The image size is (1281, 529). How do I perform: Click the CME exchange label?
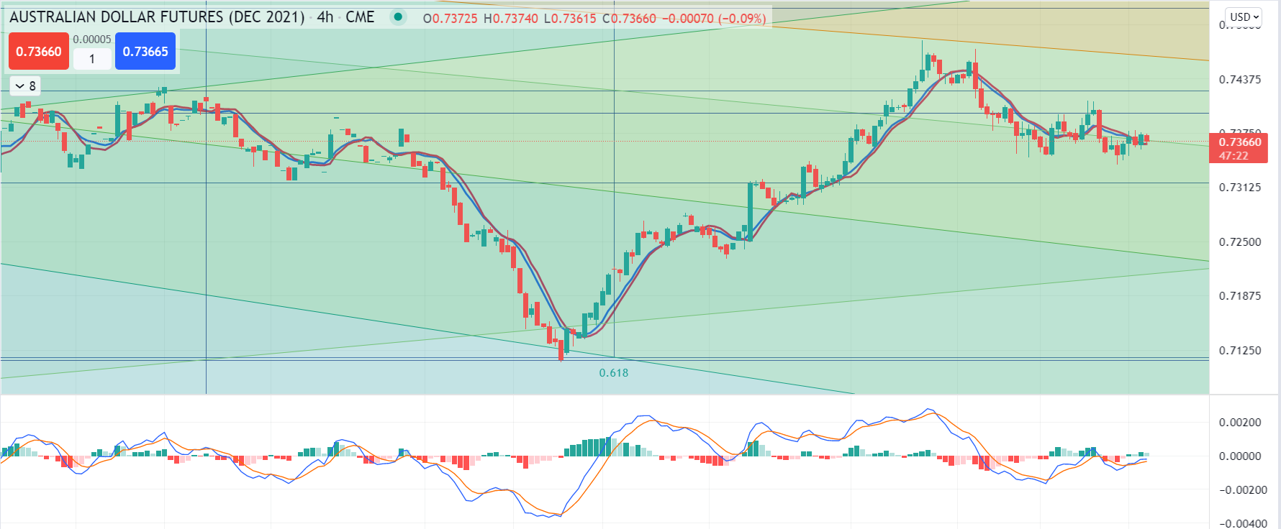point(360,17)
